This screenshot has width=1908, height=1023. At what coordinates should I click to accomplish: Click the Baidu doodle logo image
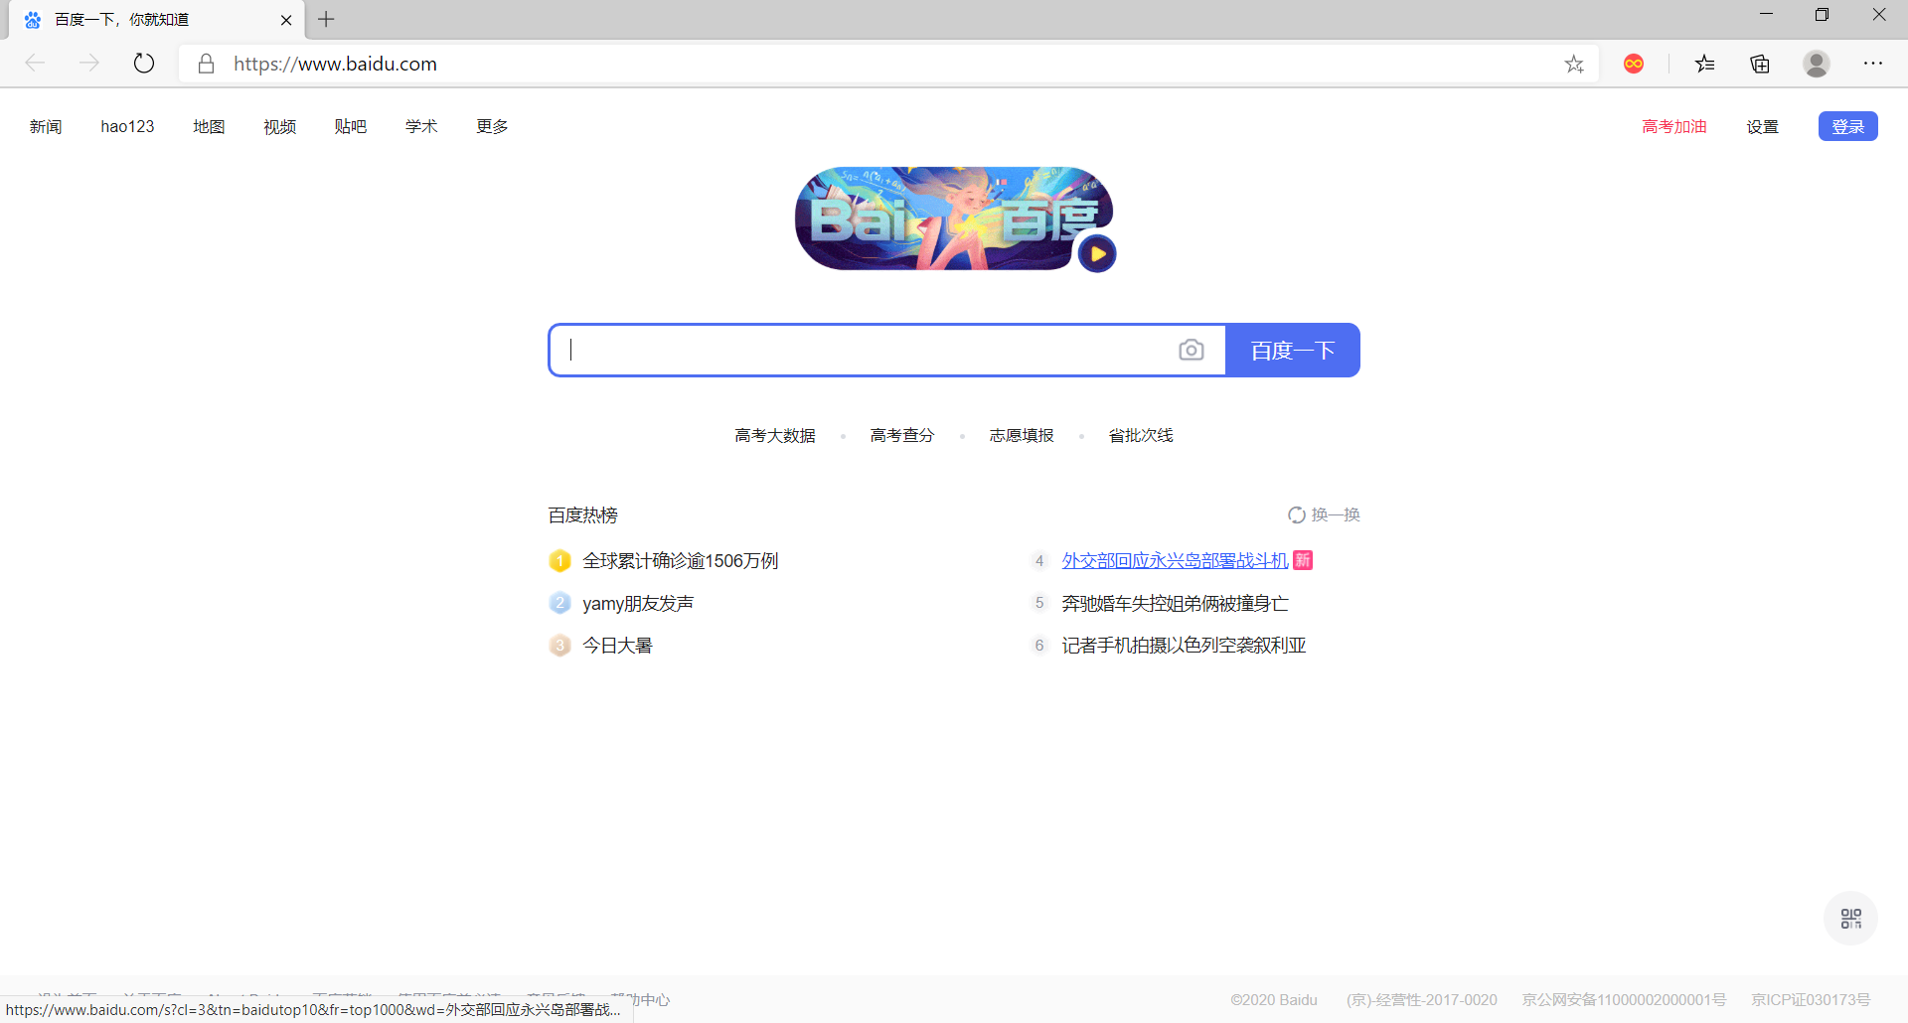click(x=954, y=219)
